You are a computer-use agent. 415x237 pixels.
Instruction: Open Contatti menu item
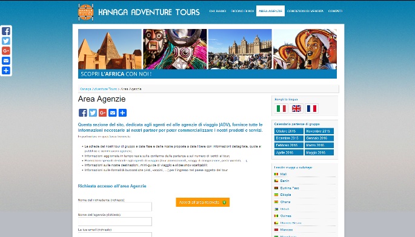(335, 11)
